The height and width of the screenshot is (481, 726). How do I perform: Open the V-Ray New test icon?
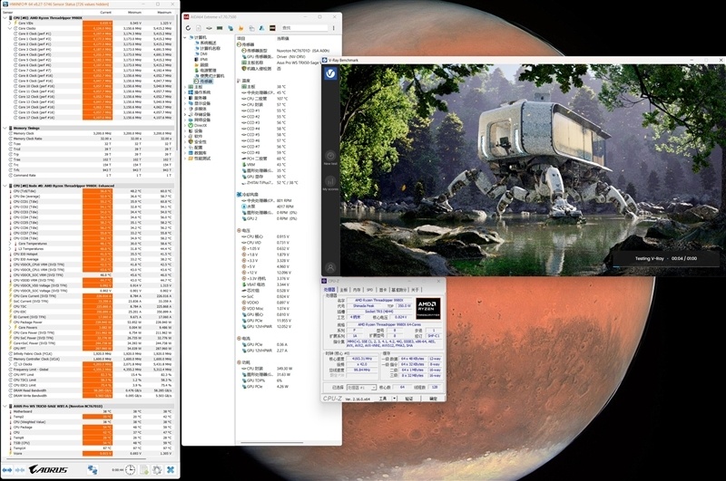(330, 157)
